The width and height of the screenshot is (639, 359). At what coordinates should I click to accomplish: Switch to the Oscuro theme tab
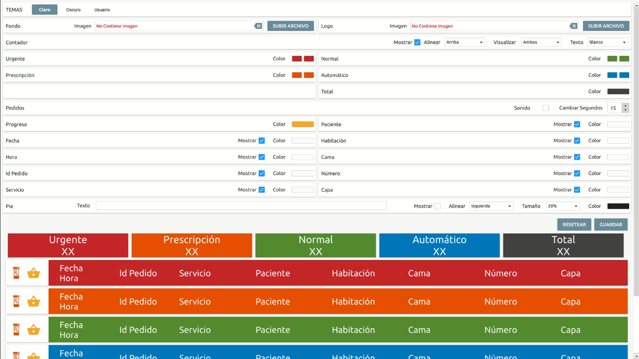click(x=74, y=9)
